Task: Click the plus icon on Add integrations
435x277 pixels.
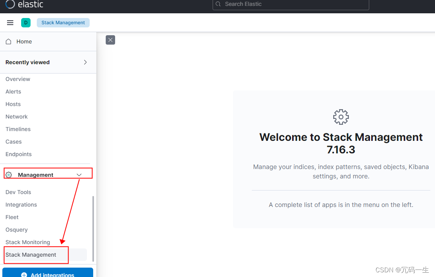Action: coord(24,275)
